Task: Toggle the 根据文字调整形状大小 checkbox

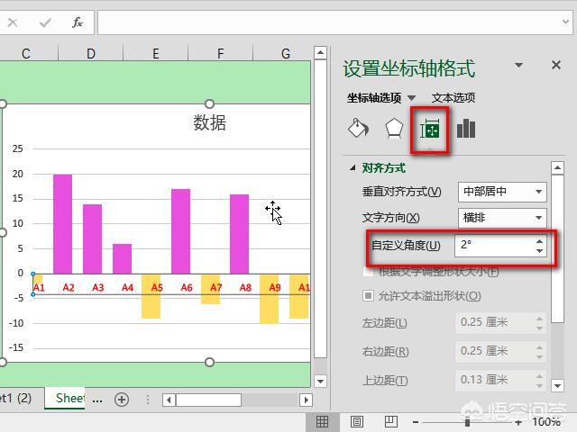Action: pyautogui.click(x=369, y=271)
